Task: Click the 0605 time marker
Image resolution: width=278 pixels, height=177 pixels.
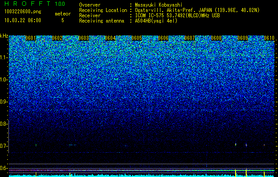Action: [x=137, y=38]
